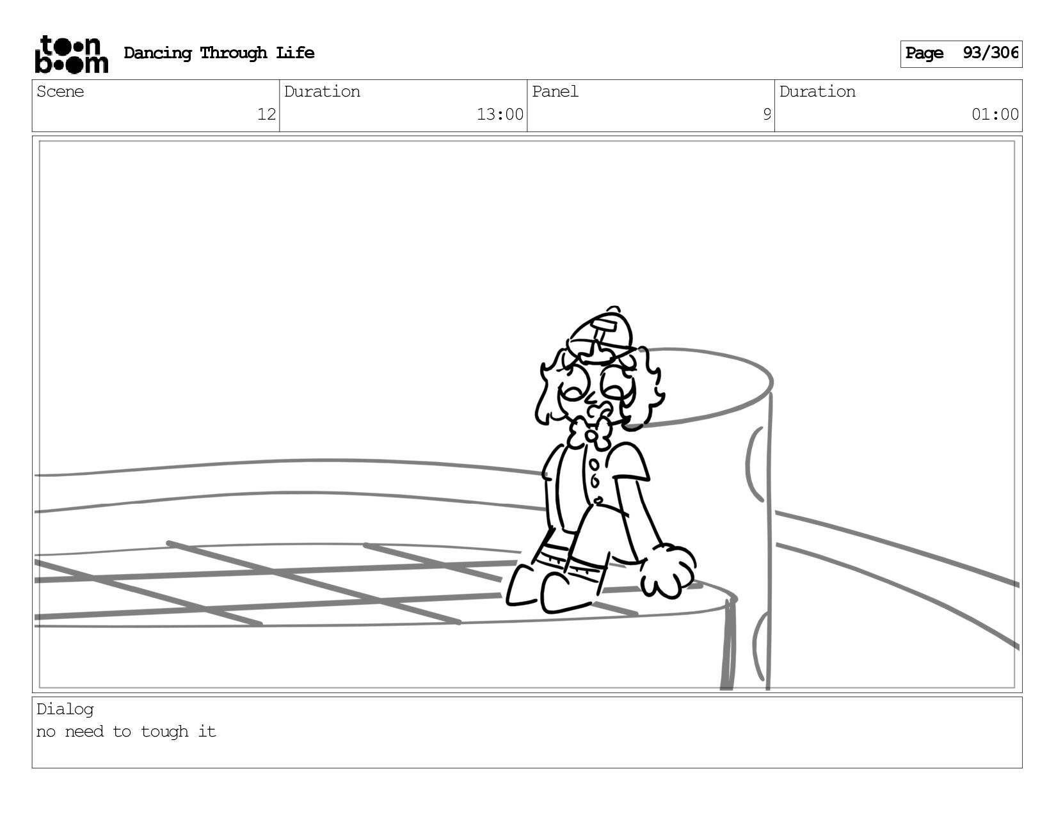
Task: Select the panel number '9'
Action: coord(767,115)
